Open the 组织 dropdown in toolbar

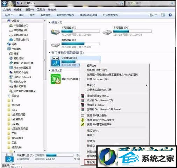9,15
